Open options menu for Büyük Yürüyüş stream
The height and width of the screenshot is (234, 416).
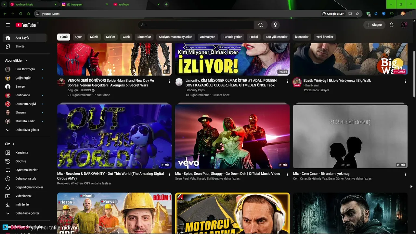tap(405, 81)
